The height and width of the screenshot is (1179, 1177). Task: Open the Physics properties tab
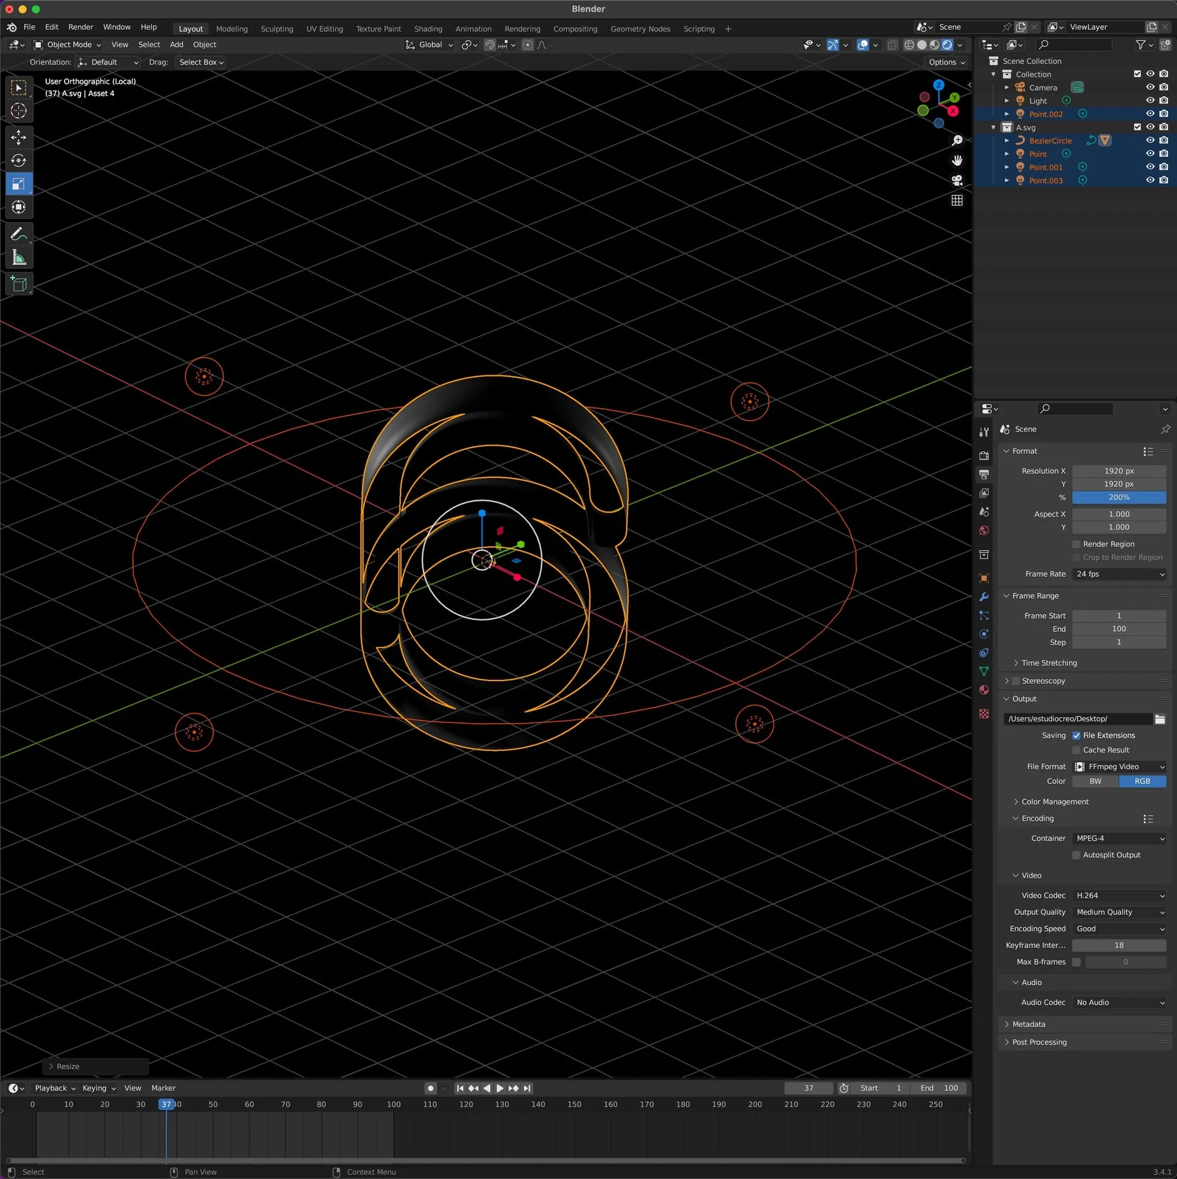[984, 634]
